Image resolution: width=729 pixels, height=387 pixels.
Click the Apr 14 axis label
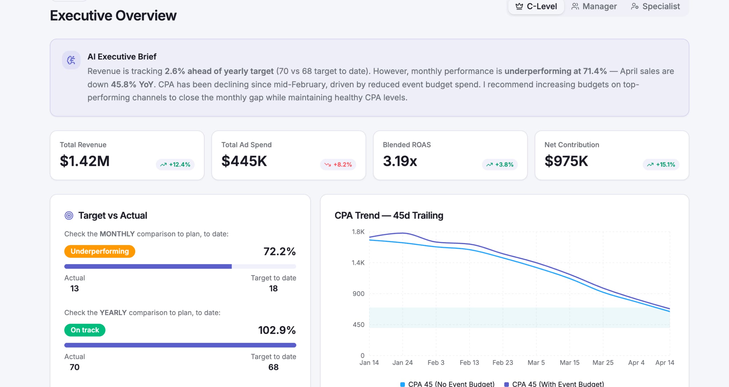click(665, 363)
